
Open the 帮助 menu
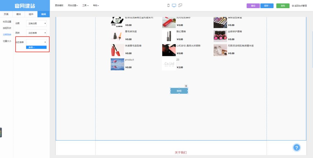pos(96,6)
